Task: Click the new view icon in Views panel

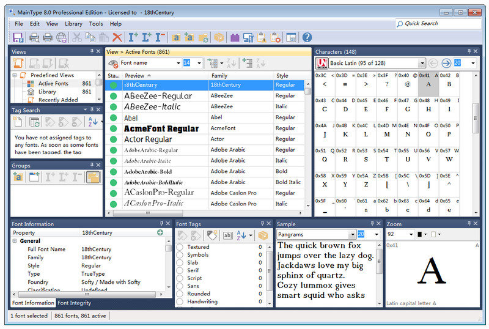Action: tap(18, 63)
